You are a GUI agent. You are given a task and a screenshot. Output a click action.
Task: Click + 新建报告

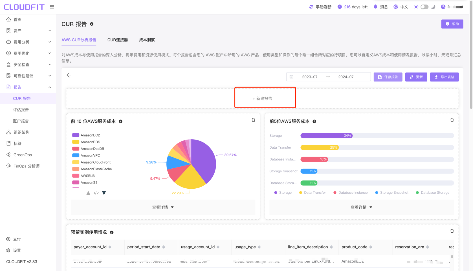[x=262, y=98]
